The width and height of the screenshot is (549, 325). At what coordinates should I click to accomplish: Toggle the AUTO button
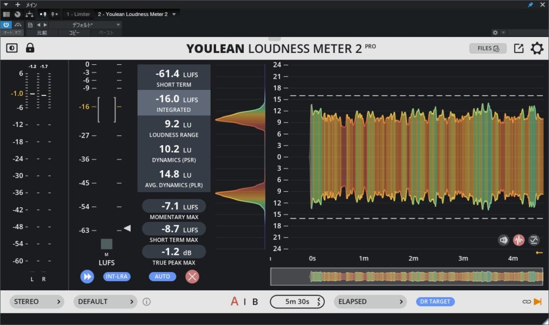[162, 276]
